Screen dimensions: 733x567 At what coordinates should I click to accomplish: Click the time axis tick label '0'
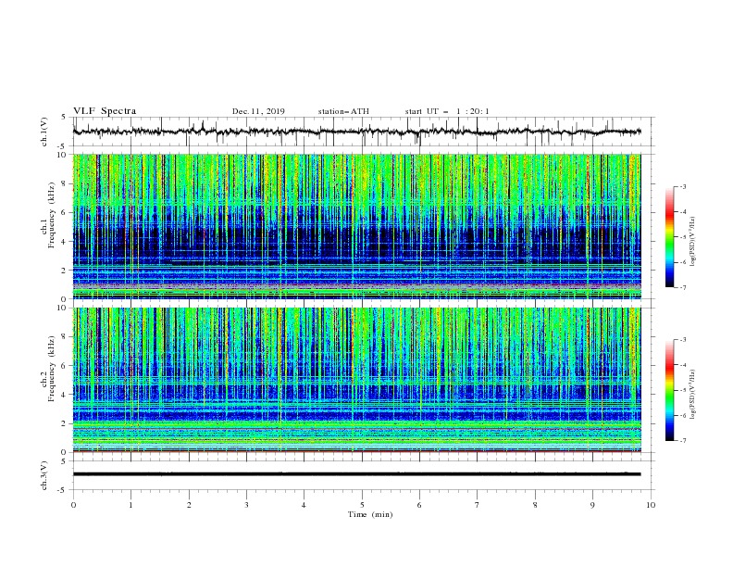73,505
